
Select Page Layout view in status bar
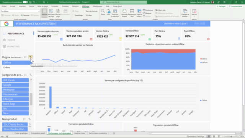[214, 136]
